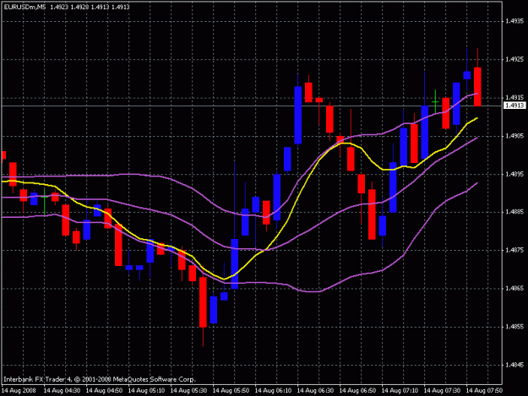
Task: Click the 14 Aug 07:30 time label
Action: (442, 391)
